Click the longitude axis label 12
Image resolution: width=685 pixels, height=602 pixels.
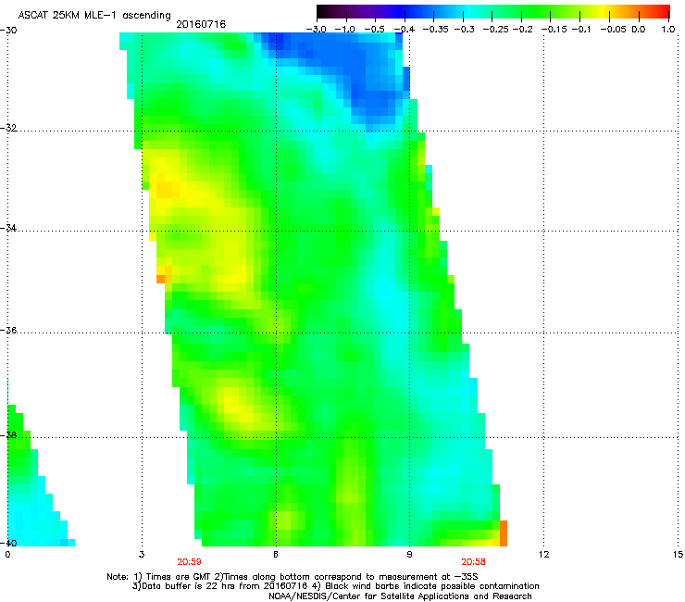click(x=543, y=555)
